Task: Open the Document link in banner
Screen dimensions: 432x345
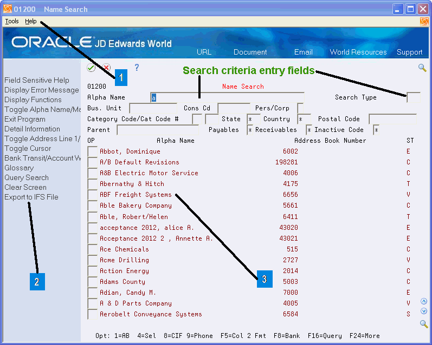Action: click(x=250, y=52)
